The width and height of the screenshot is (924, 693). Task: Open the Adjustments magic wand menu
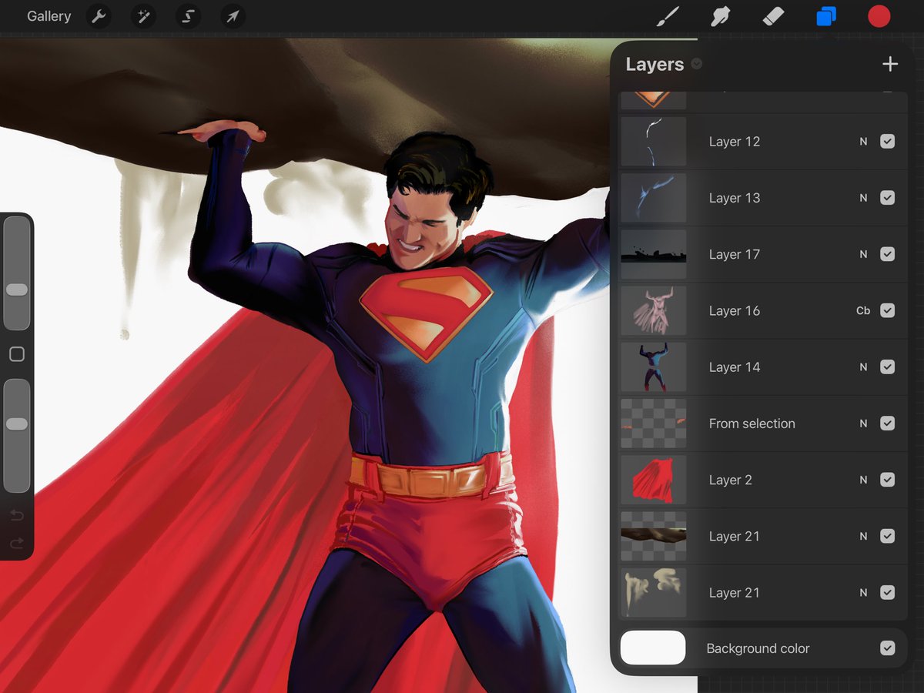pos(143,16)
